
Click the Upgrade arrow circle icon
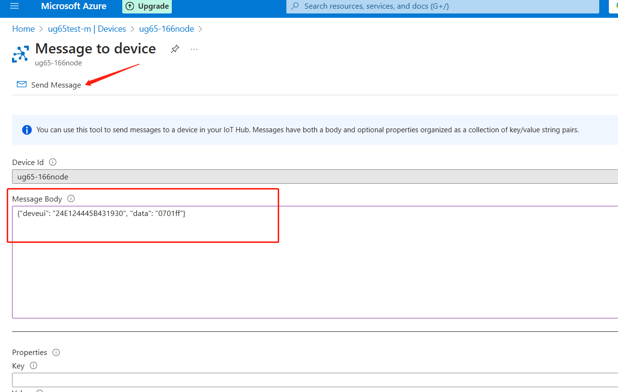130,6
